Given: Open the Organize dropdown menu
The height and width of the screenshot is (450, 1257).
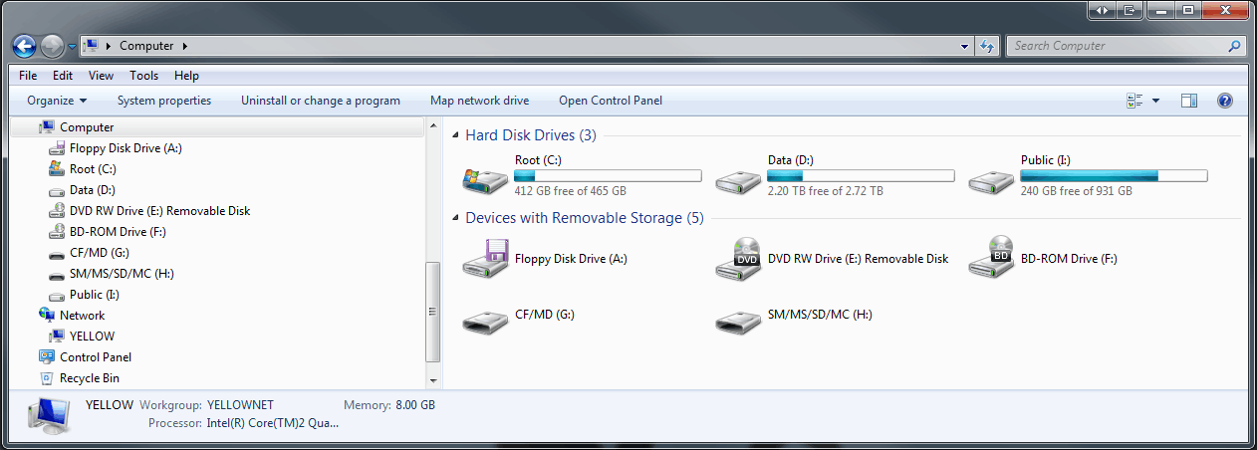Looking at the screenshot, I should point(57,101).
